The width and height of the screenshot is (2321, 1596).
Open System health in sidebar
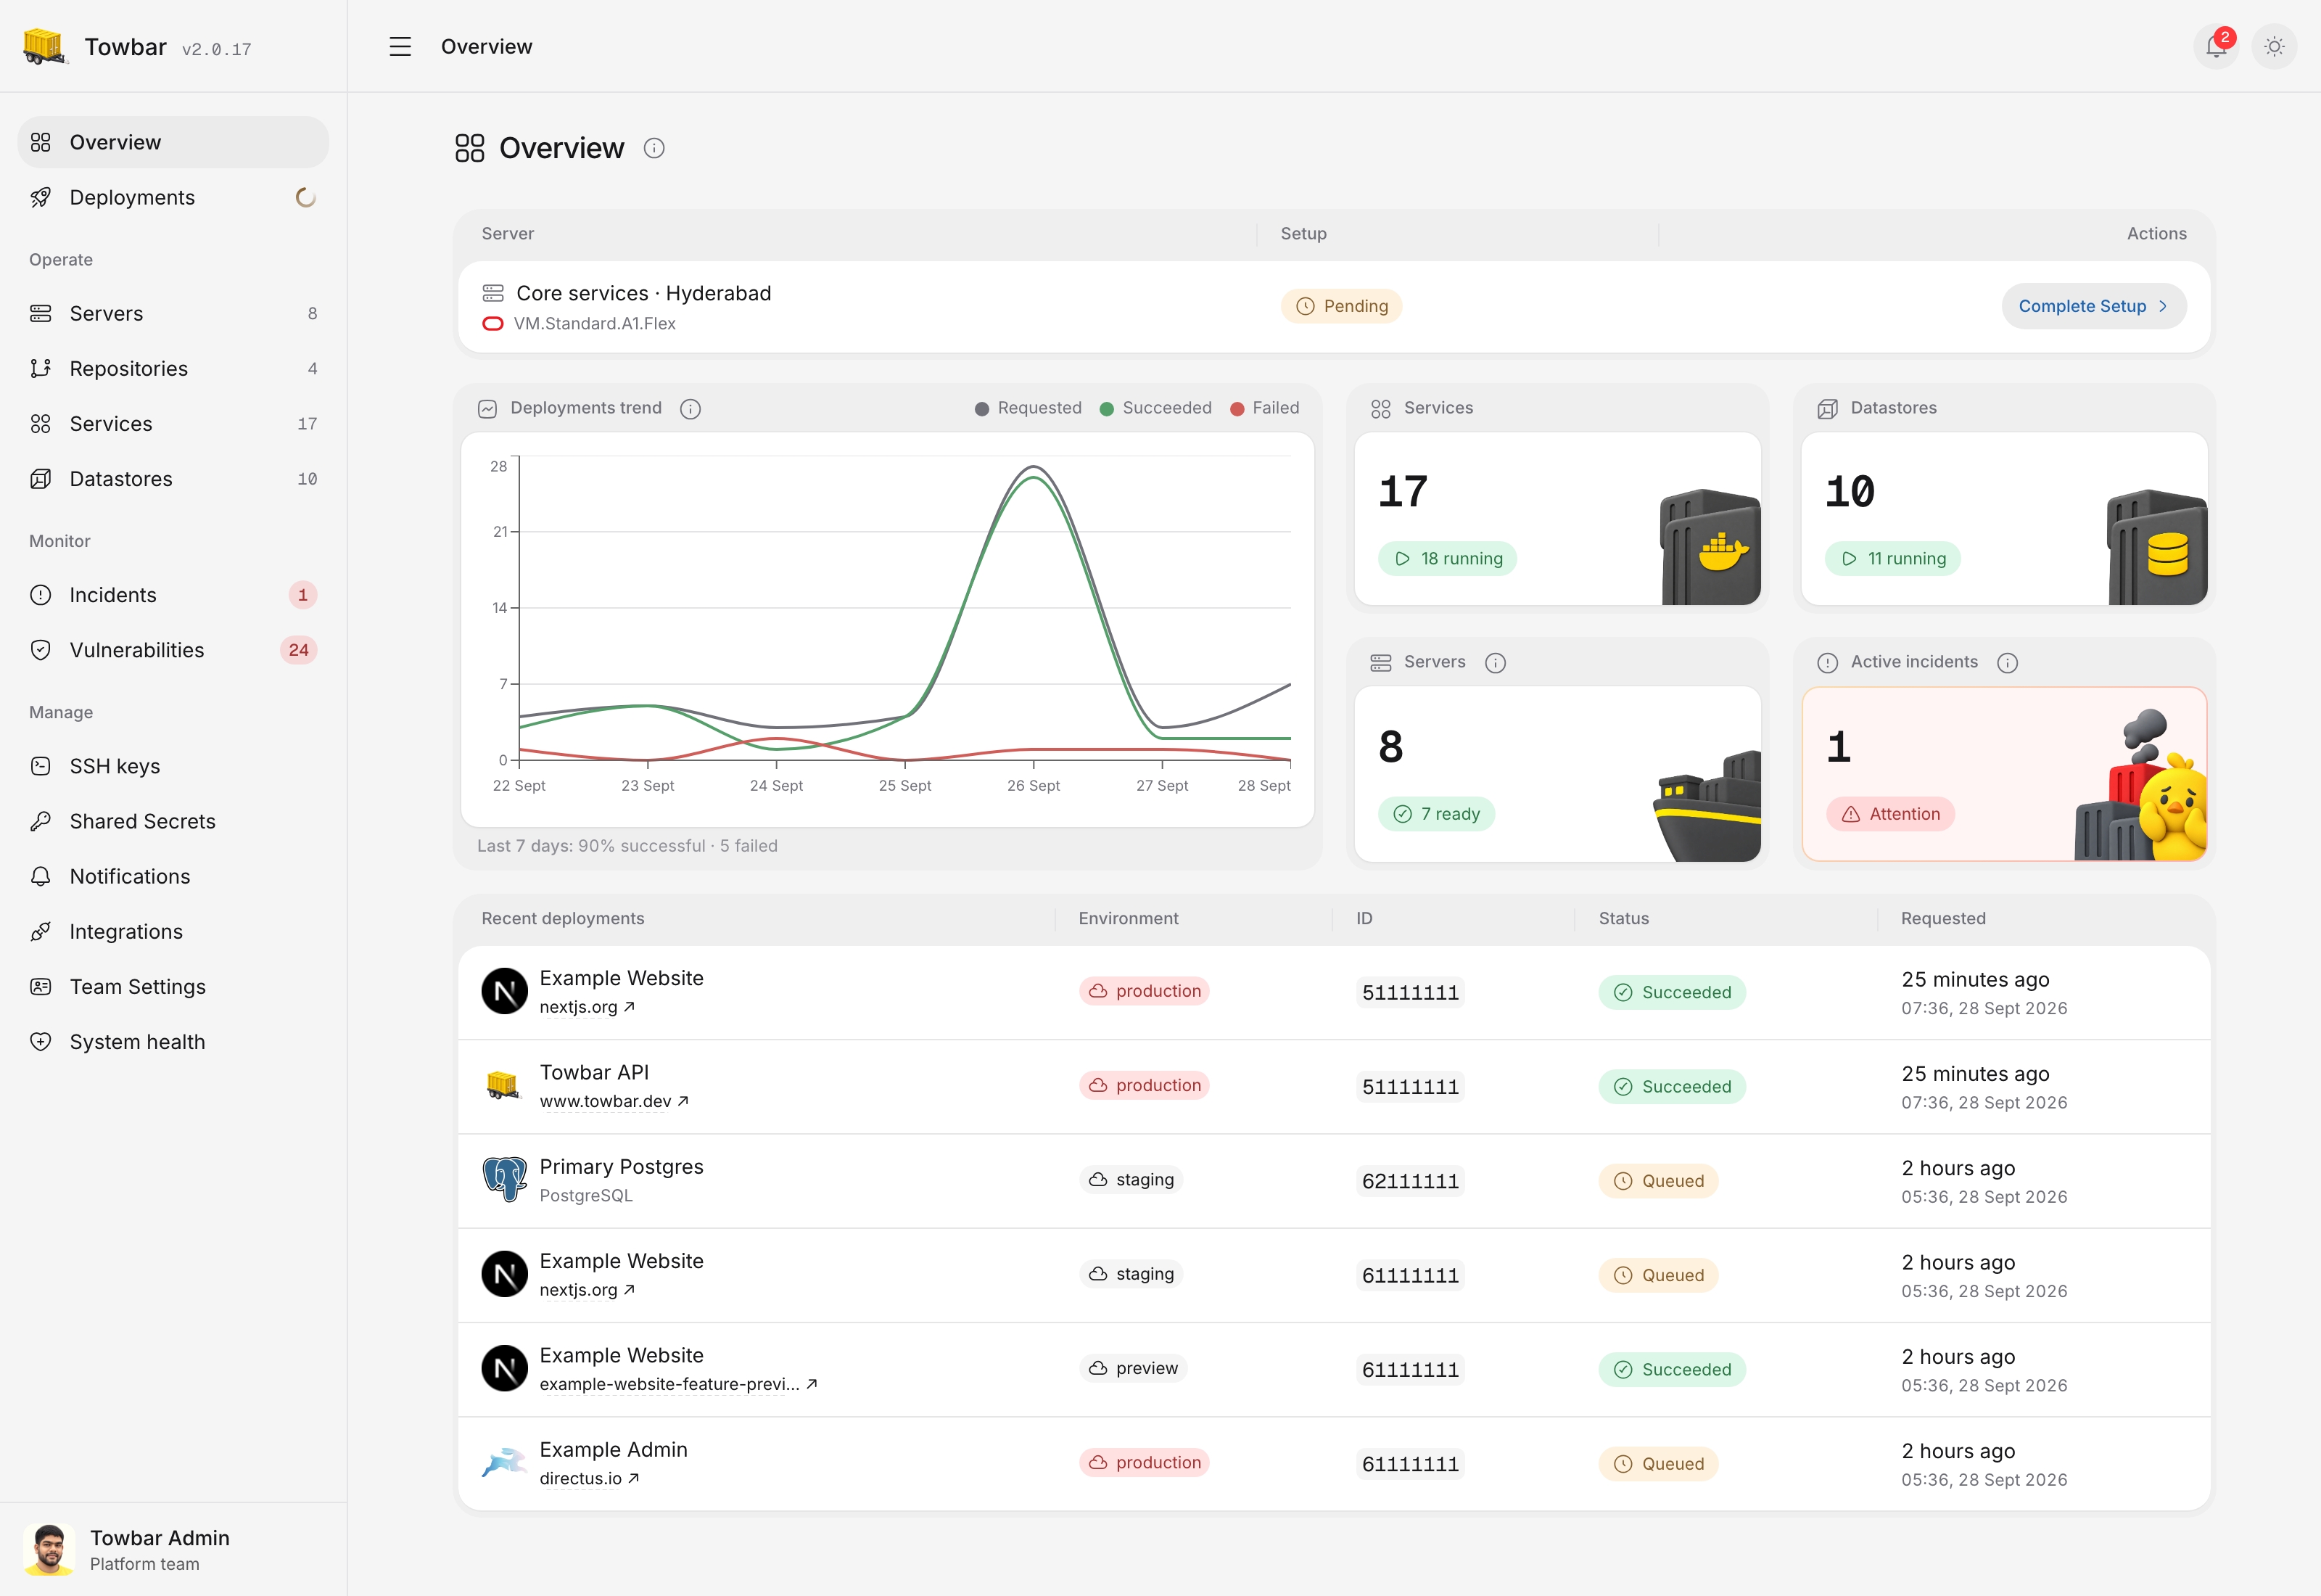tap(173, 1041)
